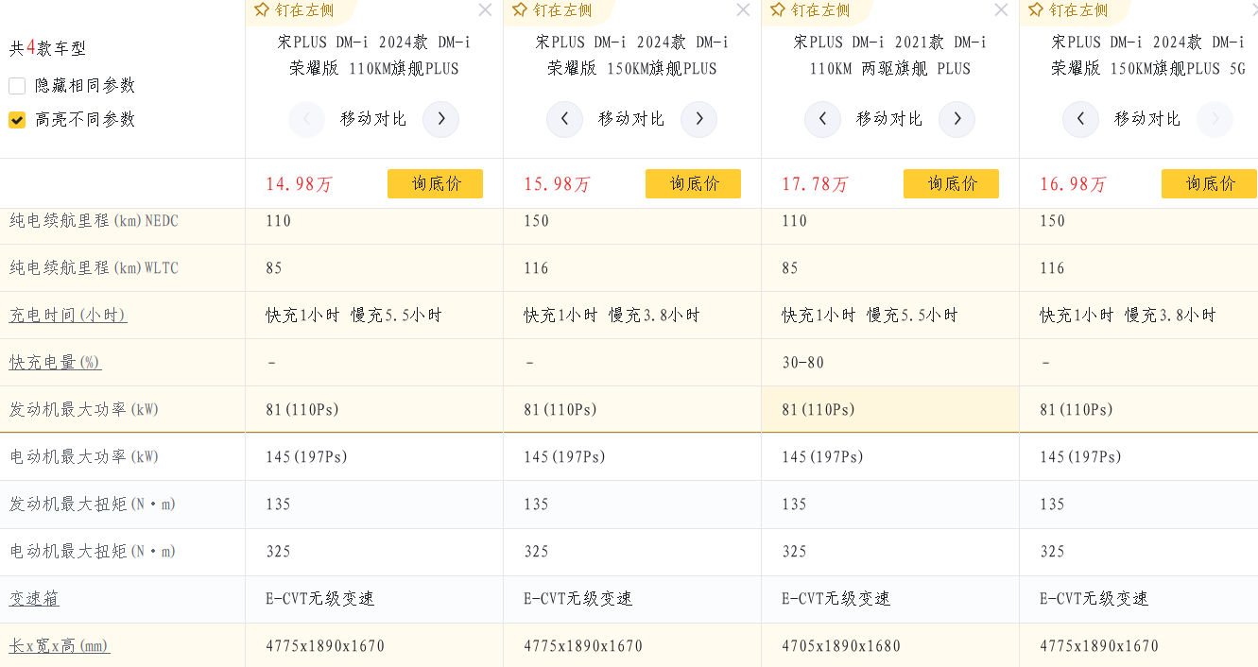The height and width of the screenshot is (667, 1258).
Task: Move the 16.98万 model column right
Action: [1215, 119]
